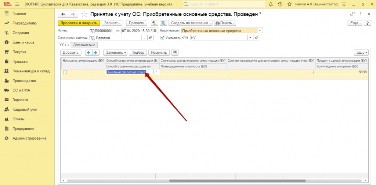
Task: Open the document structure icon next to Дт/Кт
Action: tap(163, 23)
